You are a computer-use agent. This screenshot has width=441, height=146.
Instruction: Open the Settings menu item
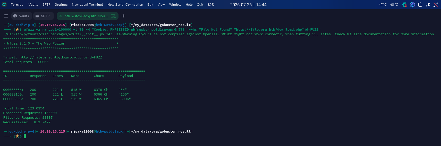61,5
